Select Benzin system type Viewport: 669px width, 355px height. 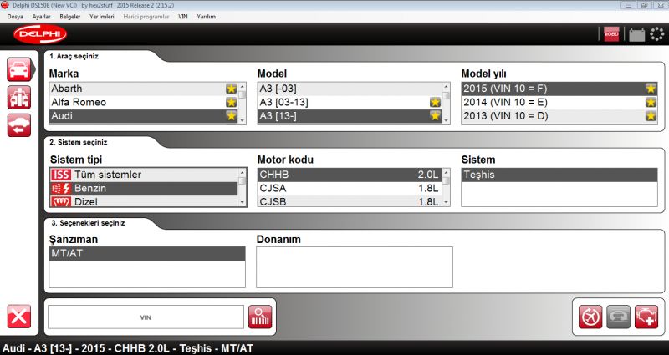tap(144, 189)
